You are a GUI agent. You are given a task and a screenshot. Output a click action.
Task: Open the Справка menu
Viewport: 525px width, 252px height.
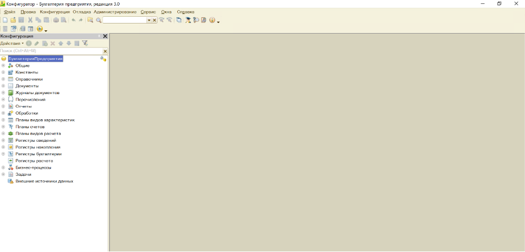tap(186, 12)
